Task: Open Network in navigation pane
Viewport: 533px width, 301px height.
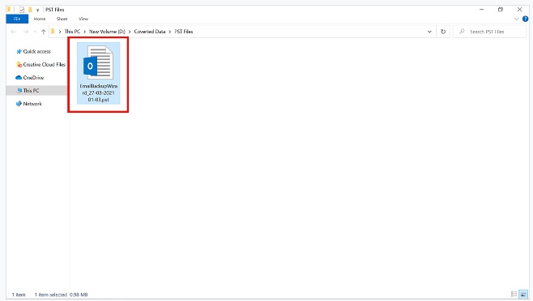Action: pos(29,104)
